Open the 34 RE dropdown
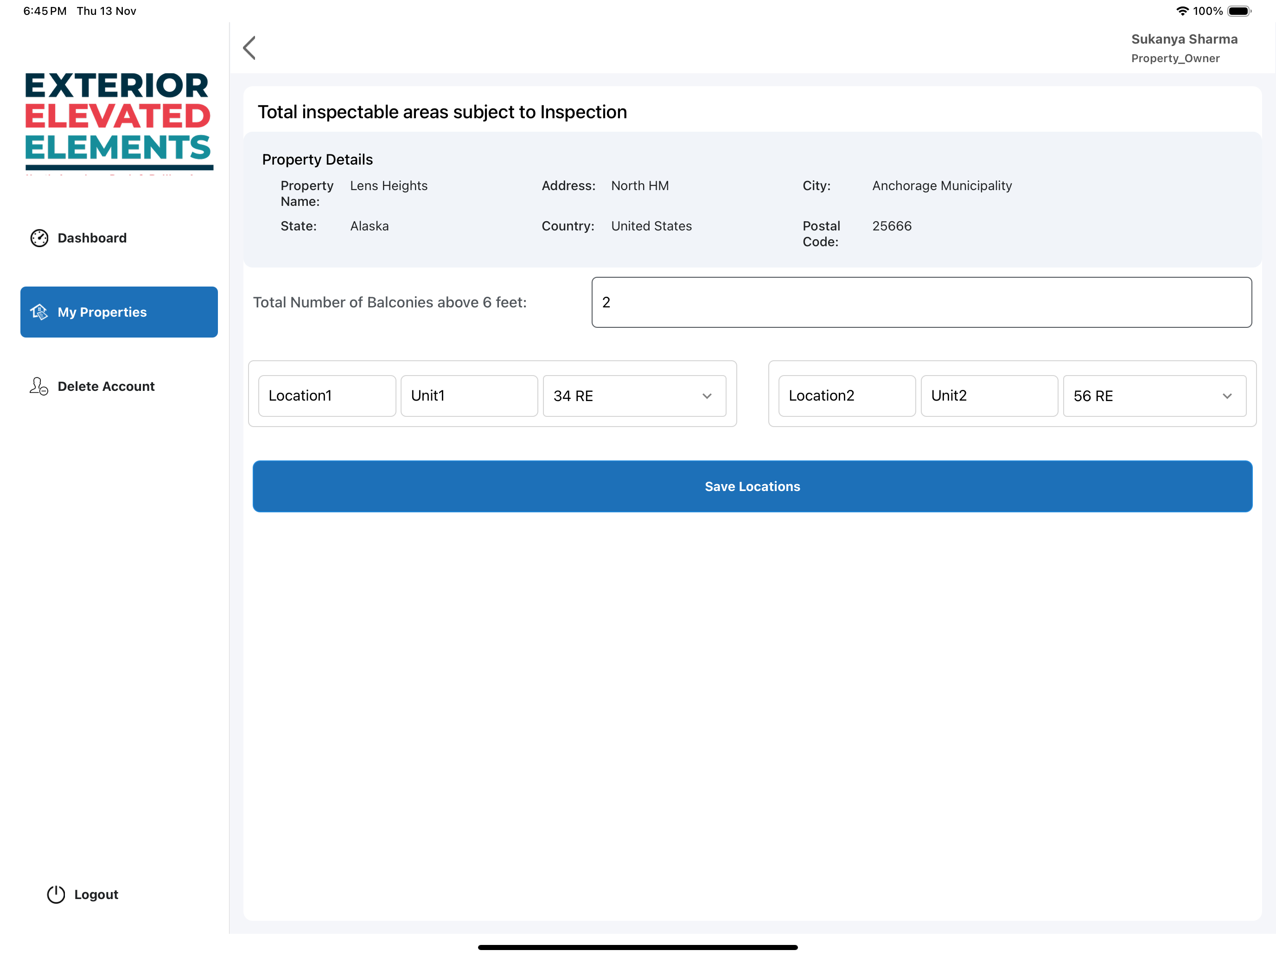This screenshot has width=1276, height=957. point(635,396)
